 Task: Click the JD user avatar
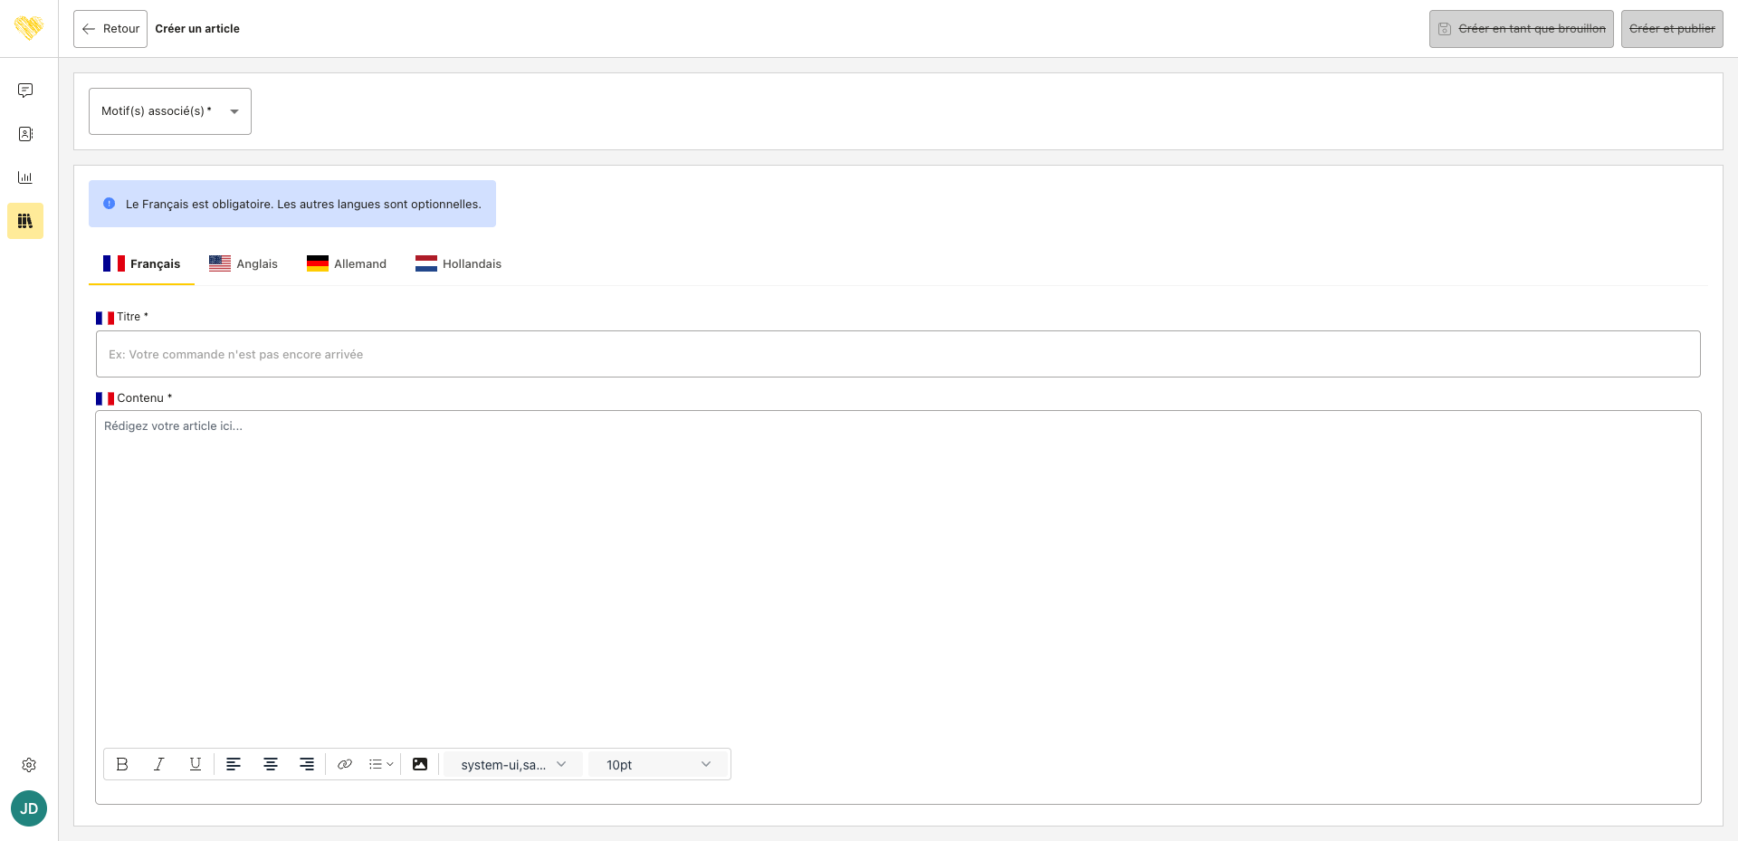click(x=29, y=808)
